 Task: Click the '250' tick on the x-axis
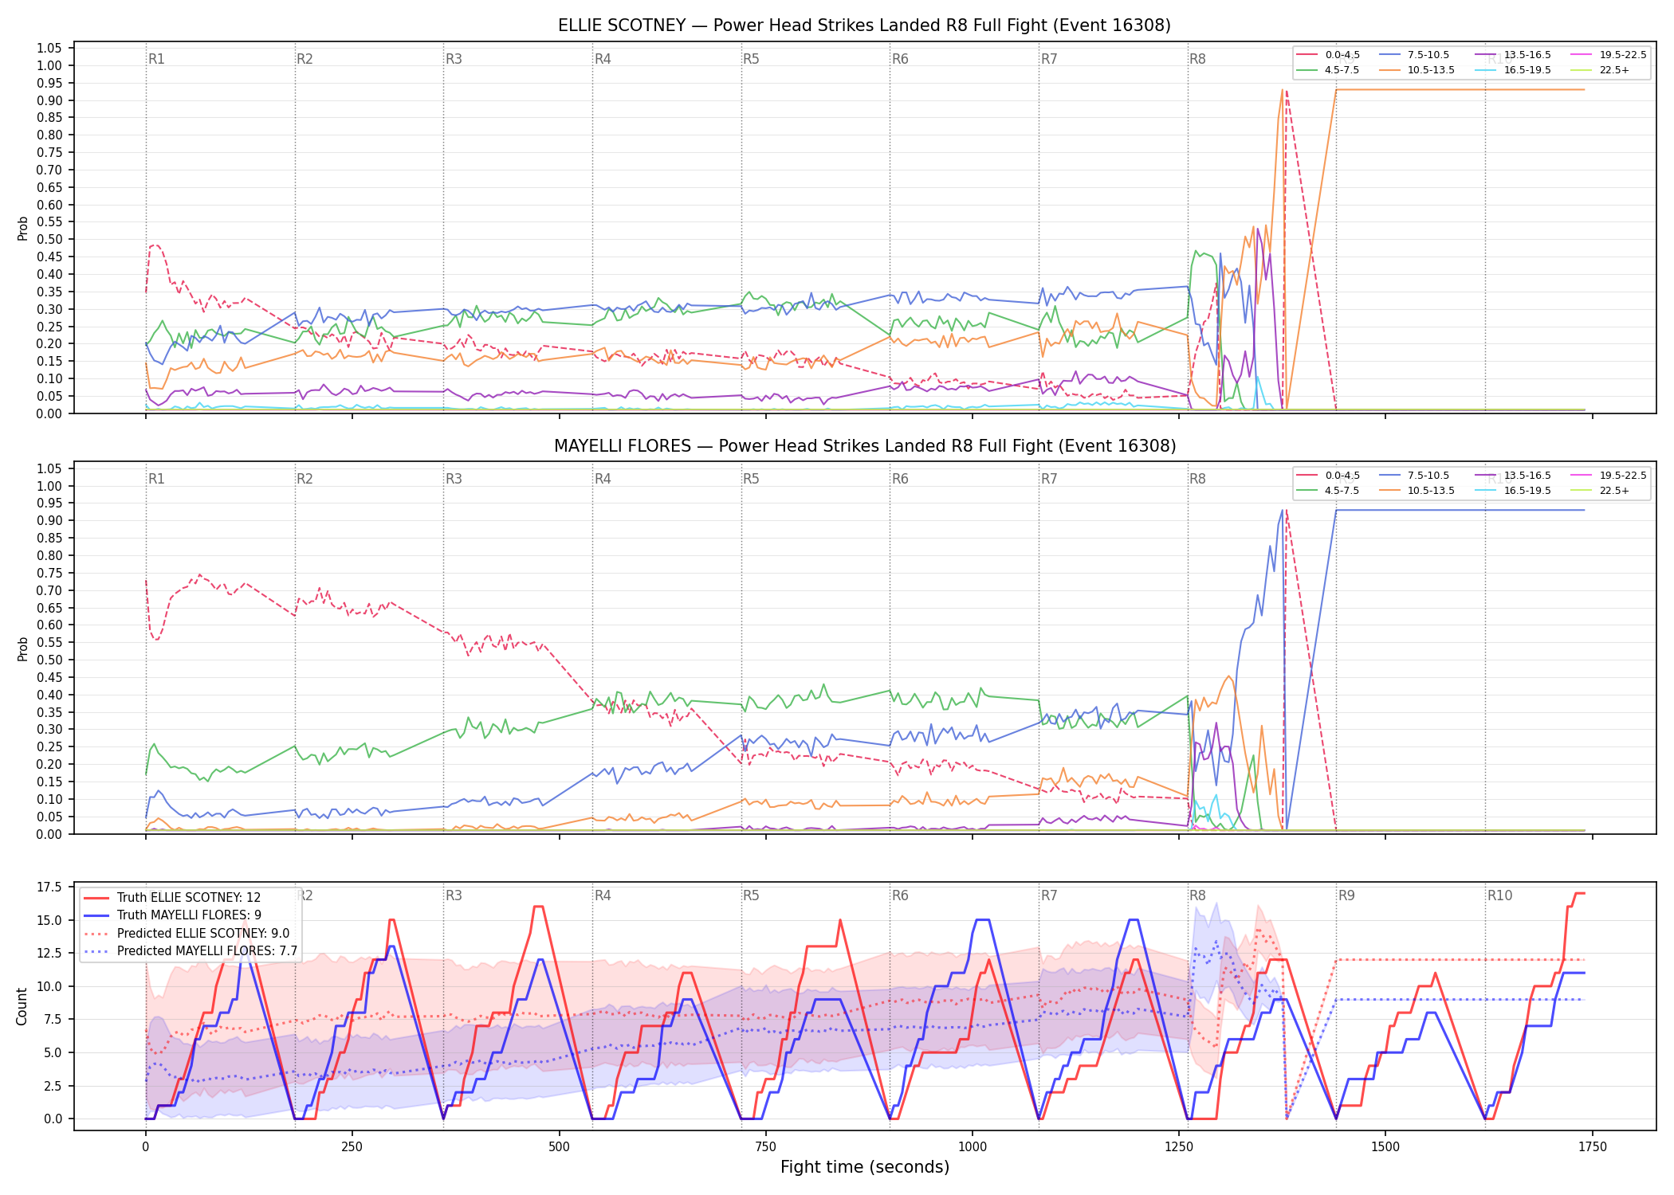coord(352,1147)
